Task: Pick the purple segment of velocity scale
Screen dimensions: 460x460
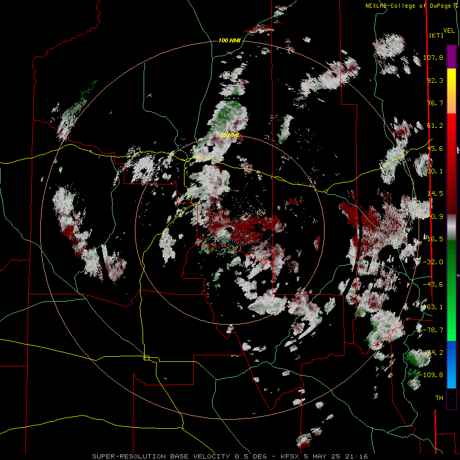Action: [451, 57]
